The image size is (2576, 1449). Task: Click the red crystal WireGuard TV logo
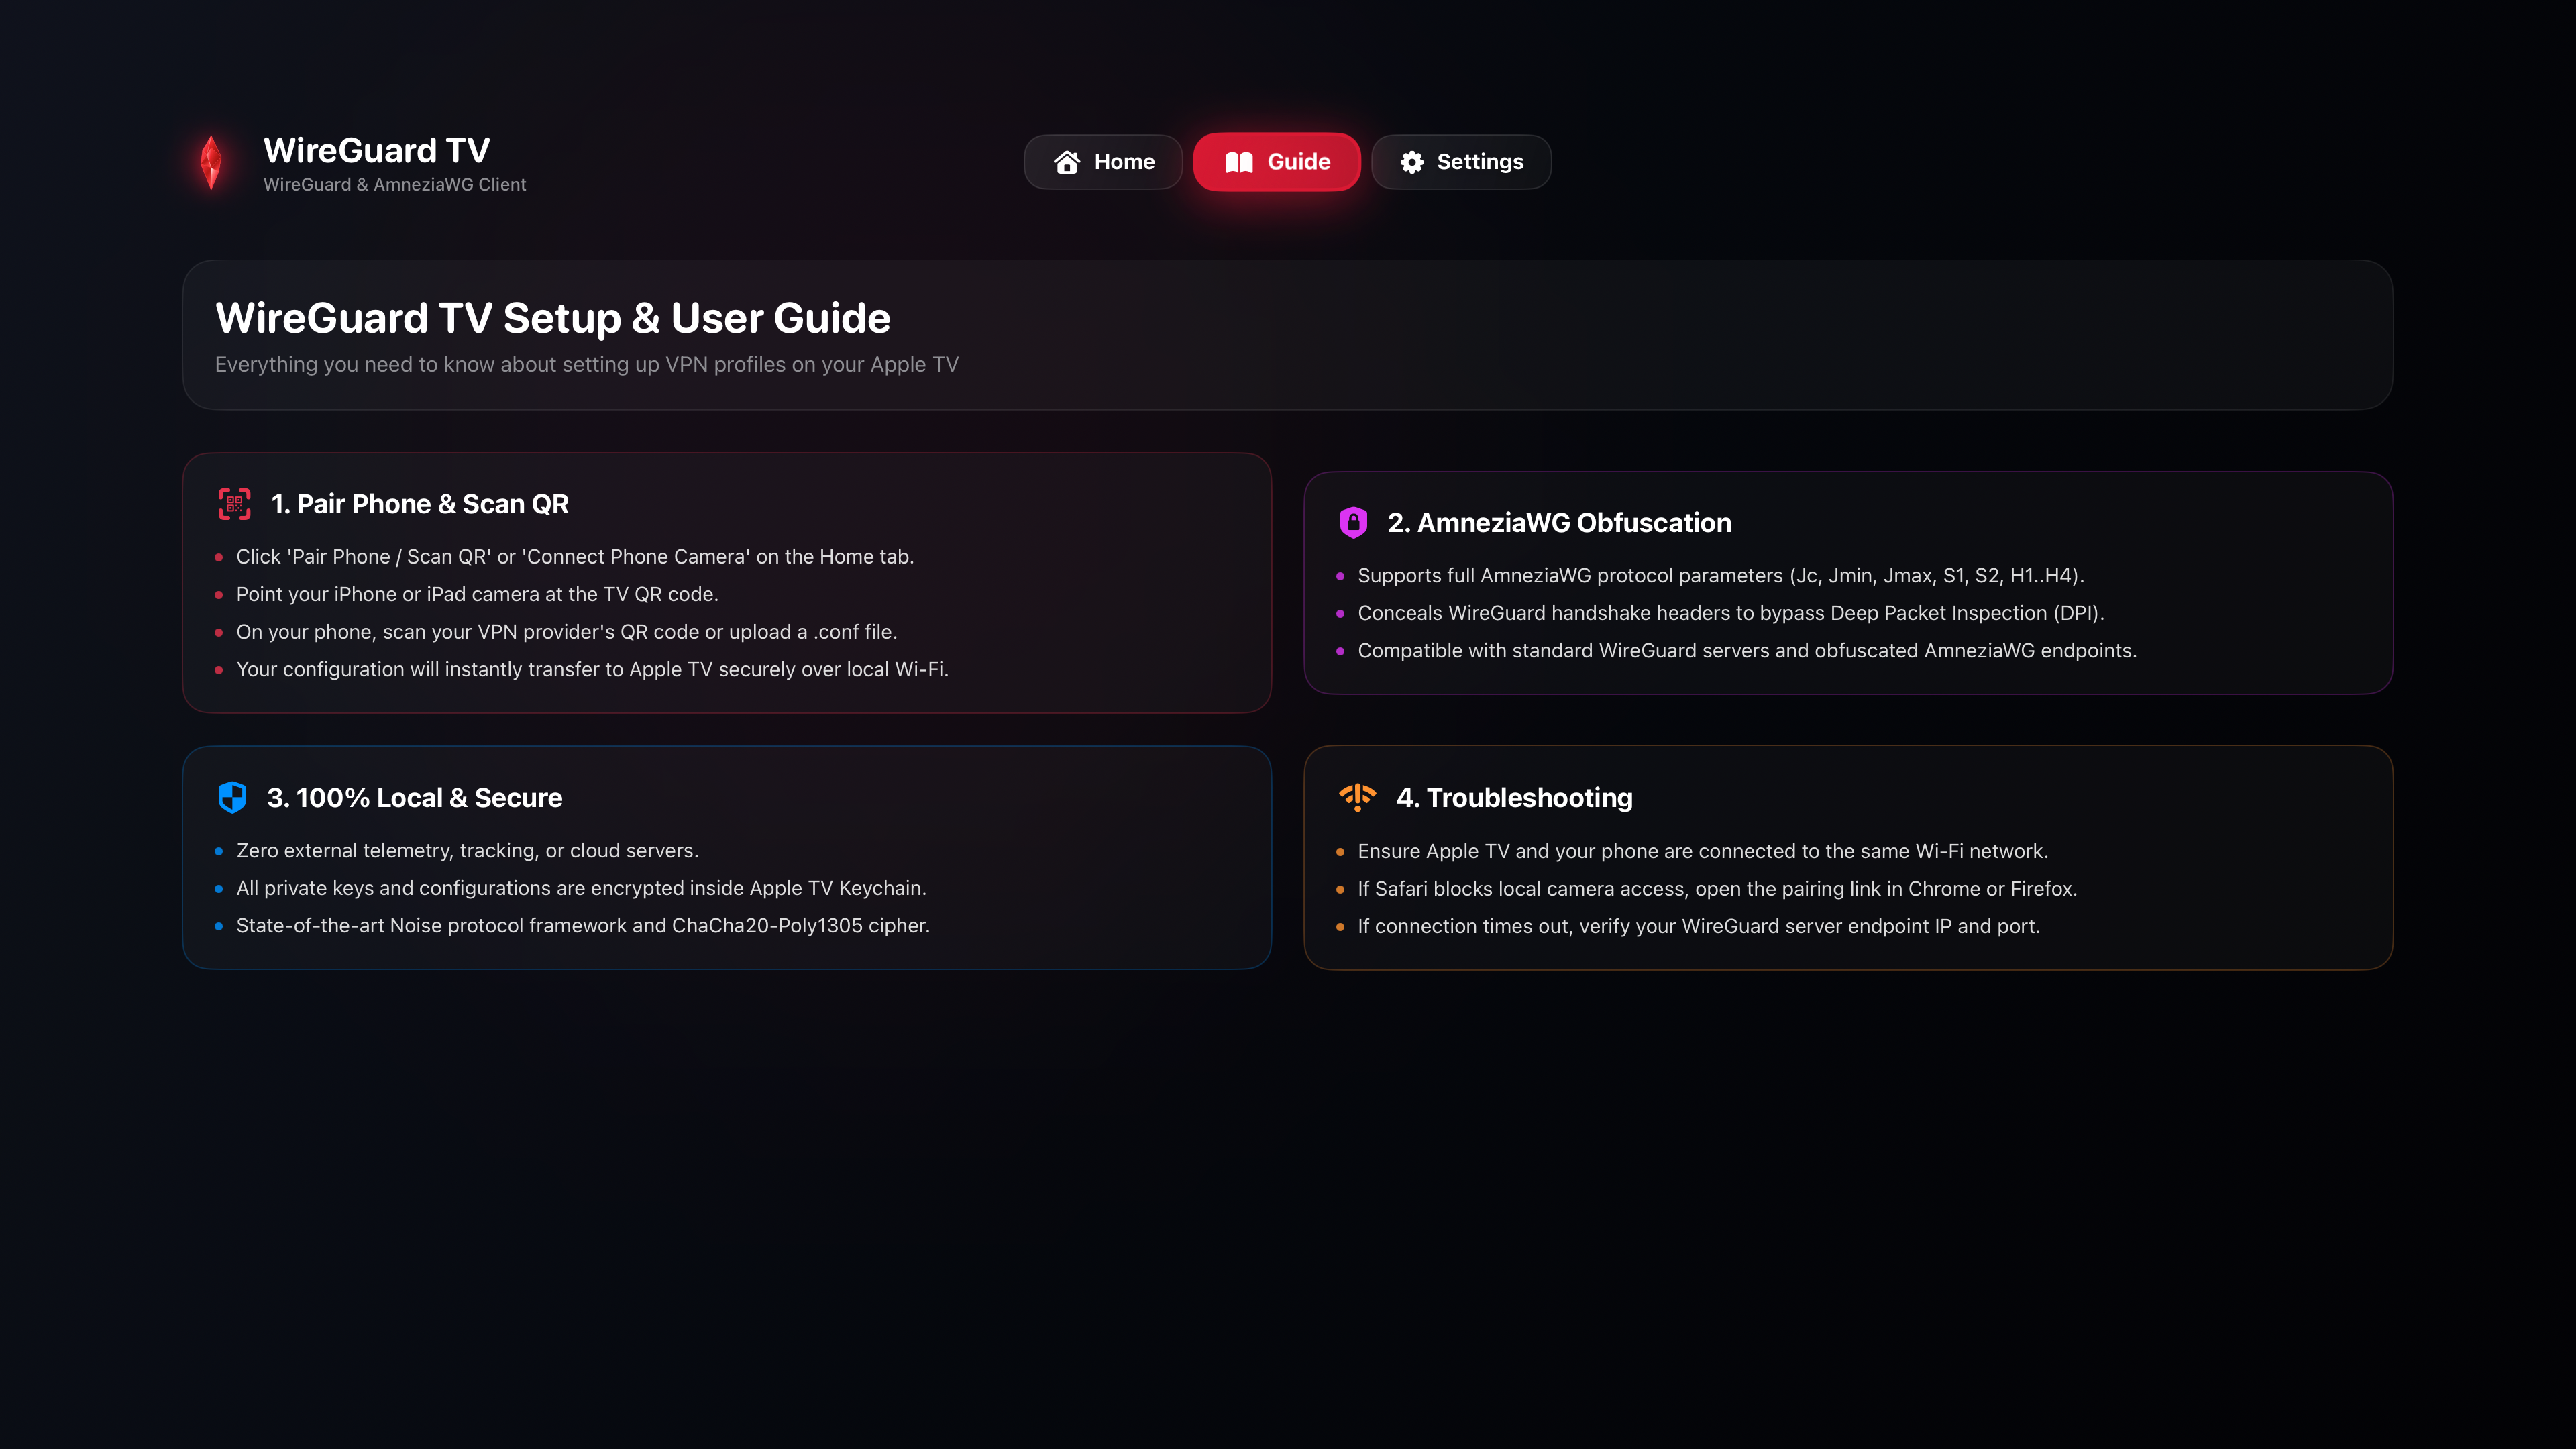tap(211, 162)
